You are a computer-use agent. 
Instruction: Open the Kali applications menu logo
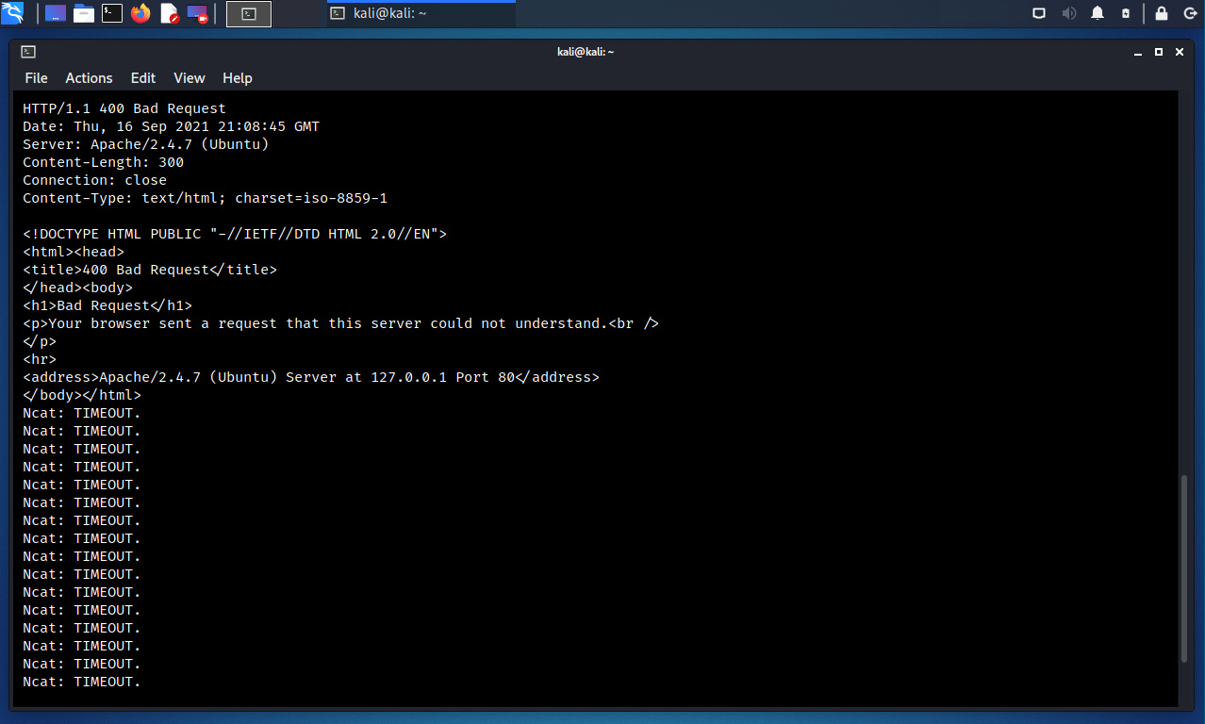click(x=13, y=13)
